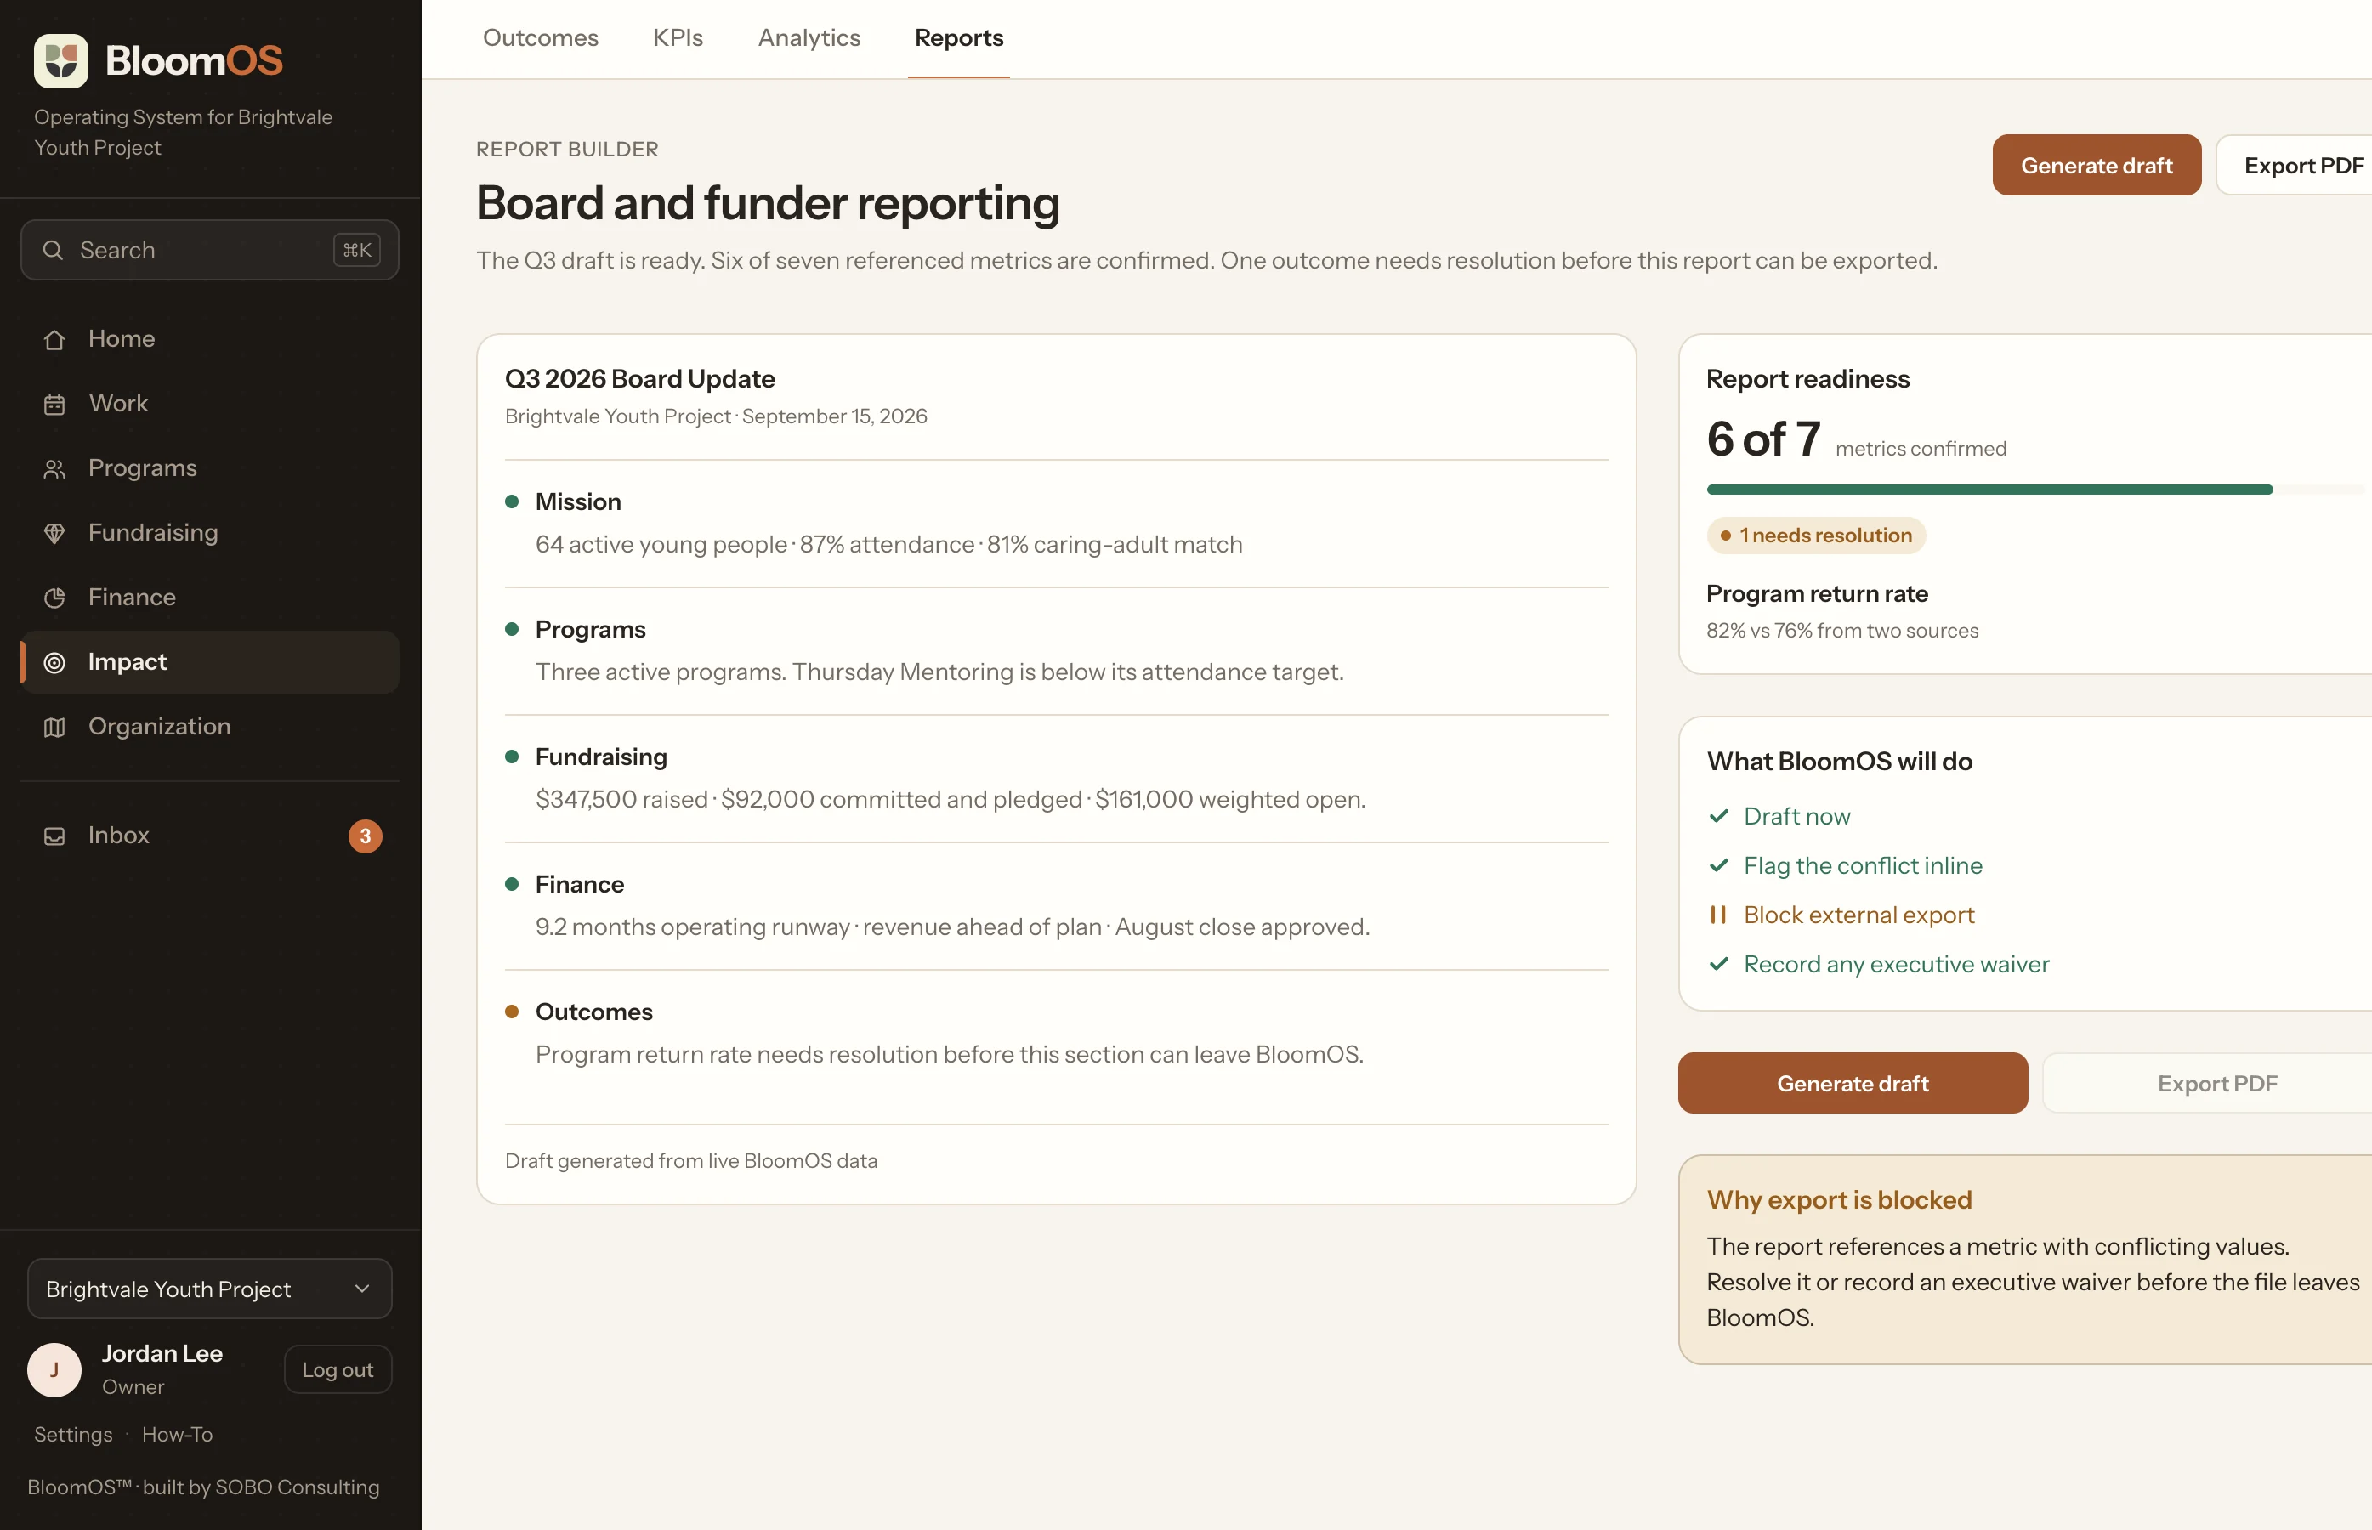Select the Reports tab
This screenshot has height=1530, width=2372.
(x=959, y=37)
